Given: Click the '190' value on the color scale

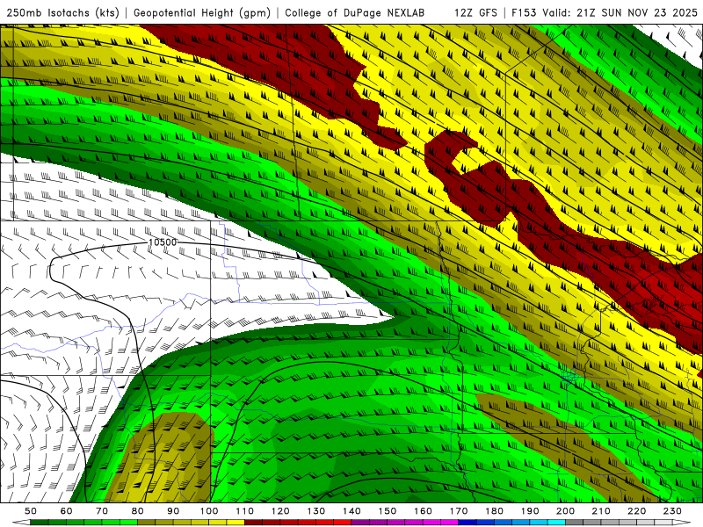Looking at the screenshot, I should click(530, 511).
